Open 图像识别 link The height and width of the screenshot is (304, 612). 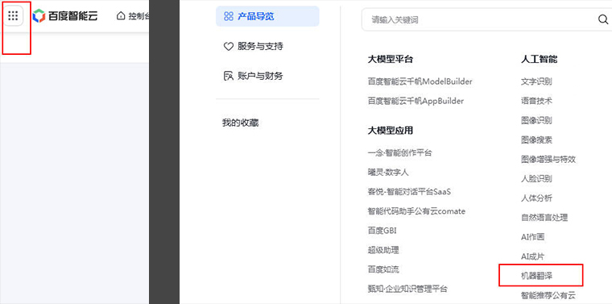click(x=536, y=120)
